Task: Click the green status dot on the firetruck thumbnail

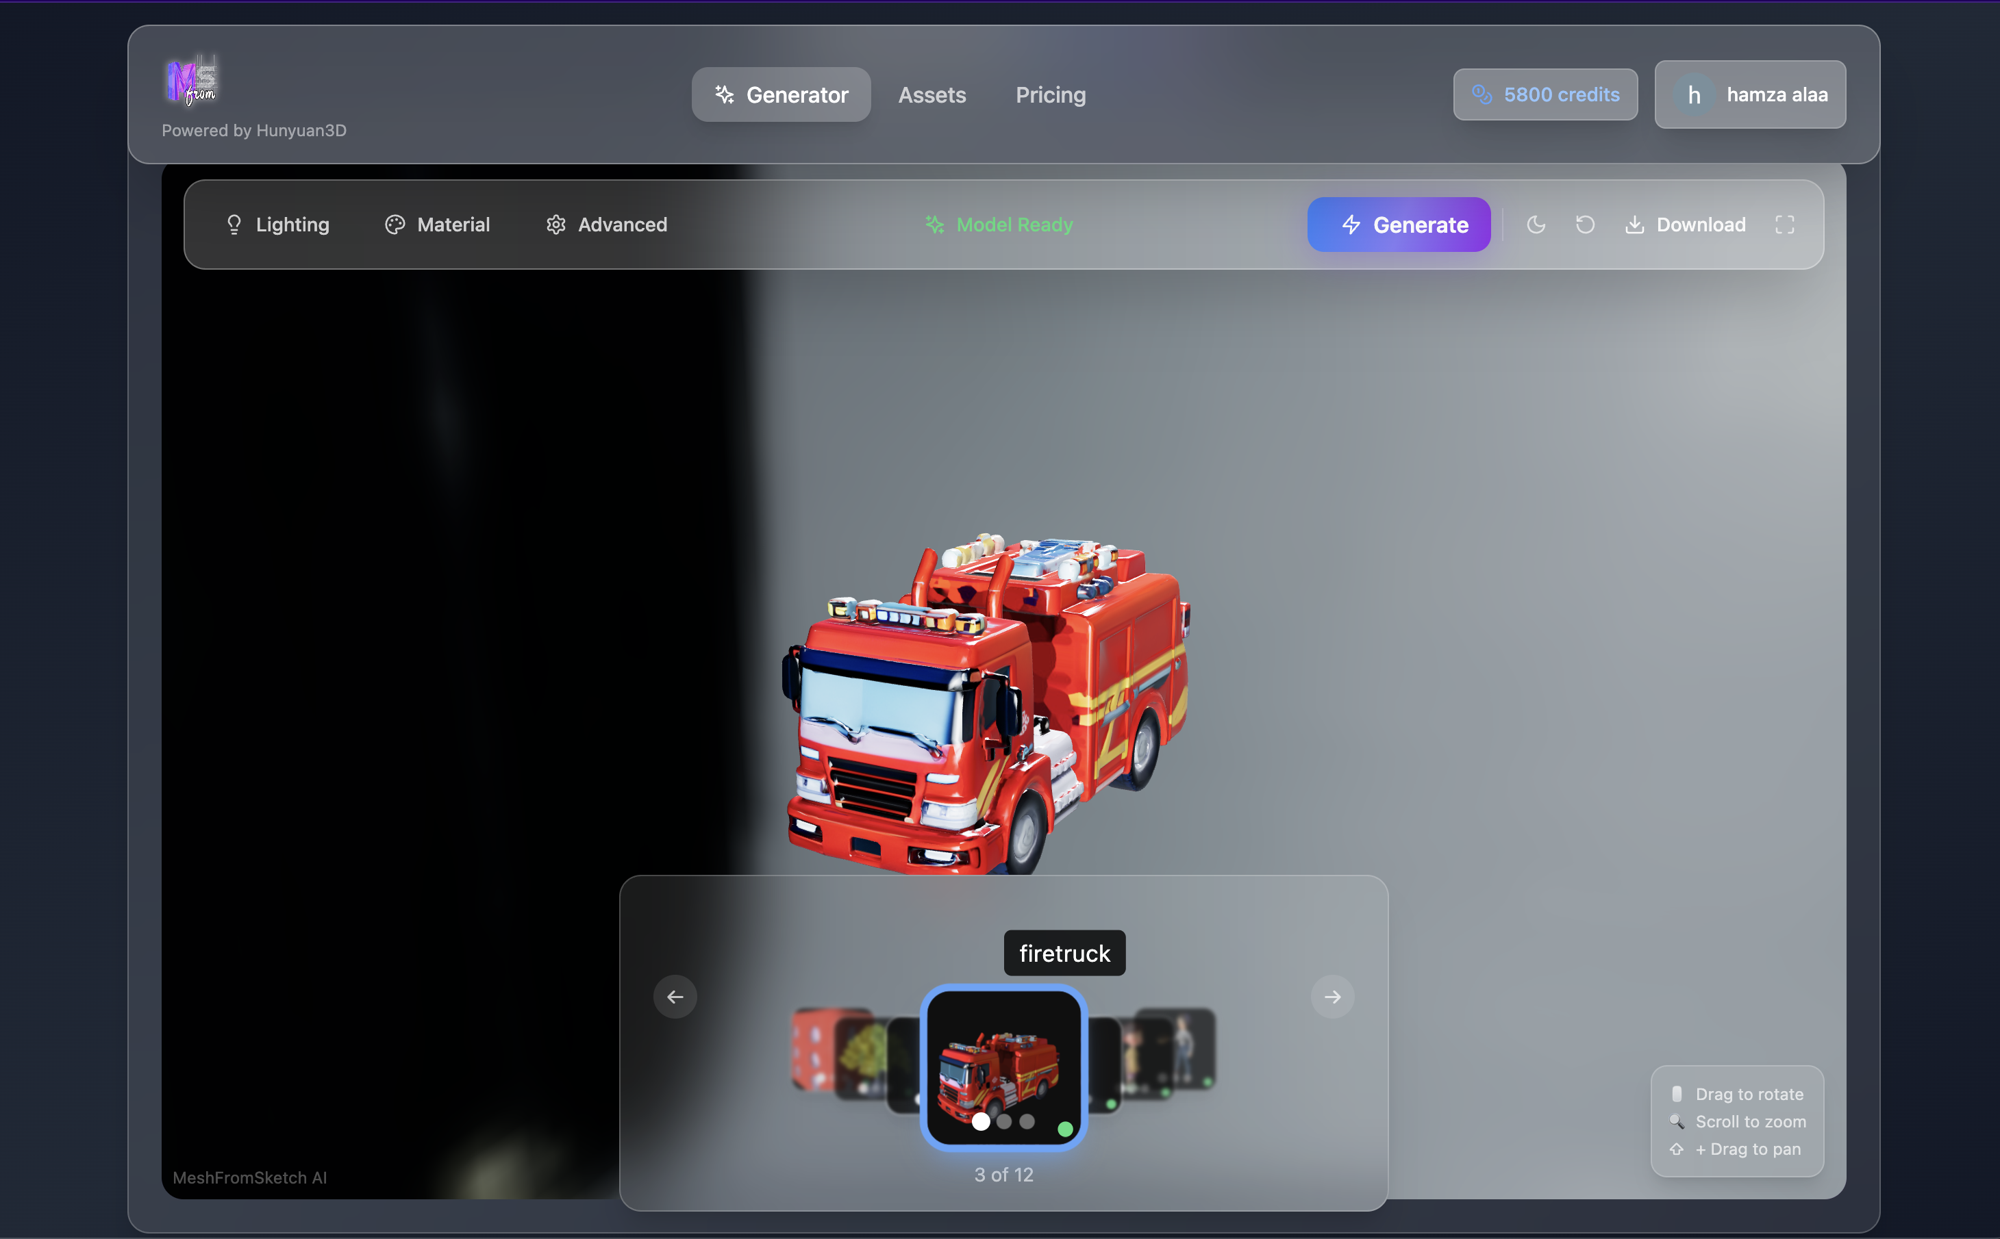Action: pos(1065,1129)
